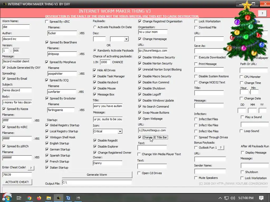Screen dimensions: 270x202
Task: Click the help question mark at top right
Action: [262, 13]
